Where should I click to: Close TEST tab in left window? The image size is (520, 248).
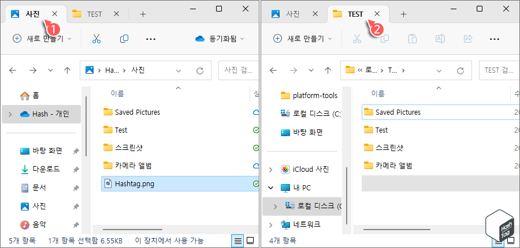click(x=116, y=14)
